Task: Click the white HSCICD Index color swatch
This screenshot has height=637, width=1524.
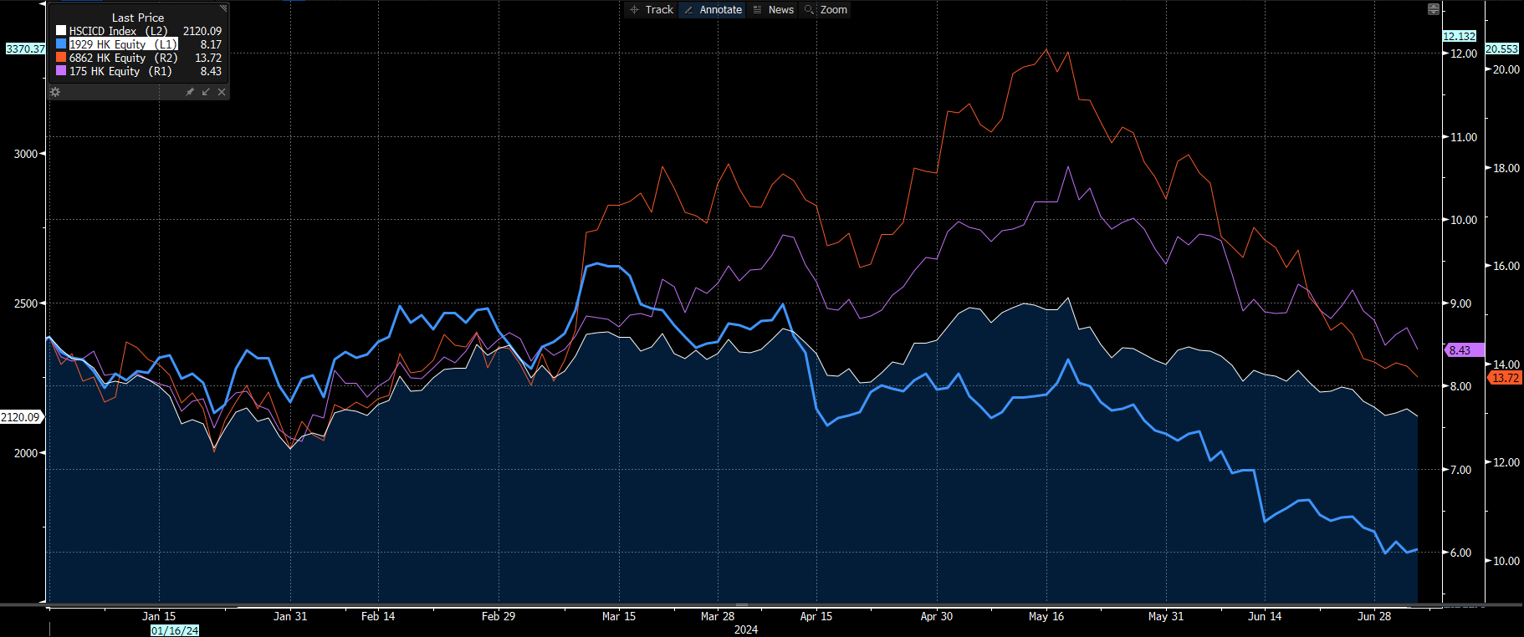Action: coord(61,31)
